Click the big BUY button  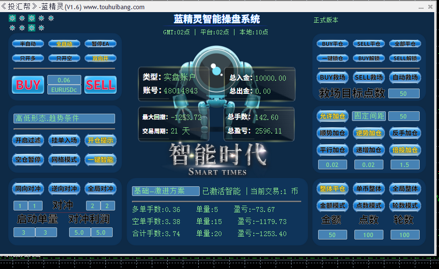click(x=28, y=85)
